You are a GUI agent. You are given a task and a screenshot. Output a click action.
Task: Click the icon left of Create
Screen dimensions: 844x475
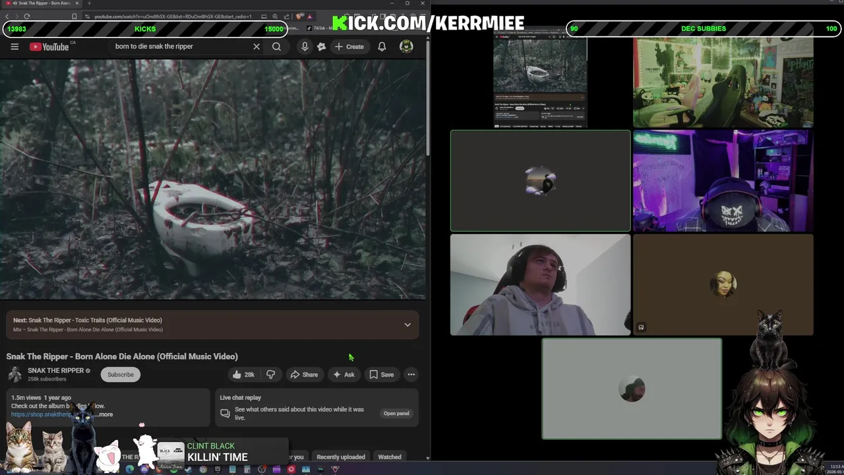pos(321,46)
